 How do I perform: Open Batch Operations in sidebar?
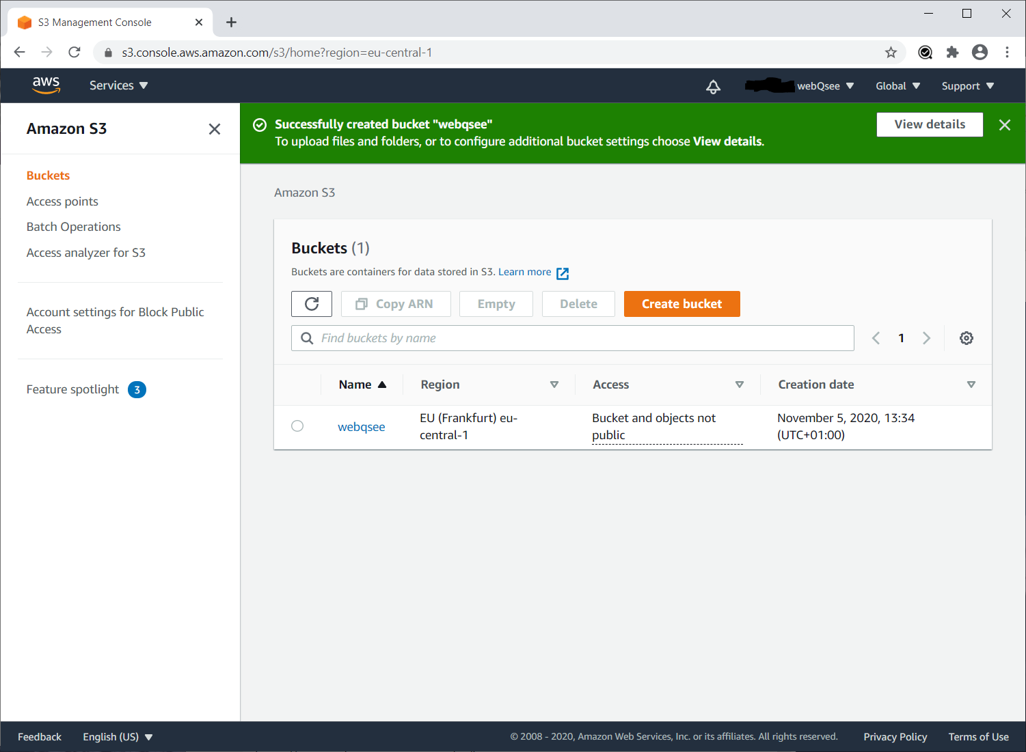tap(73, 227)
